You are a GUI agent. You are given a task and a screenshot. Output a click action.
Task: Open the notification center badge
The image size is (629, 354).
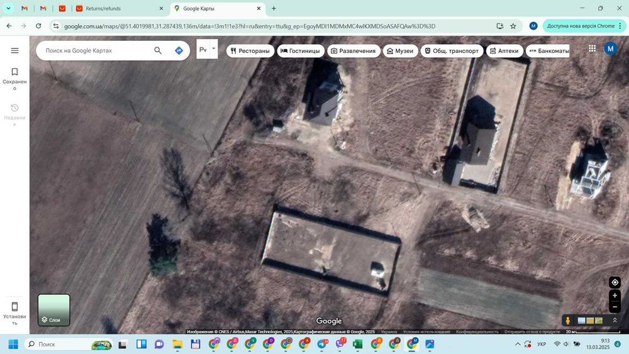(x=618, y=344)
